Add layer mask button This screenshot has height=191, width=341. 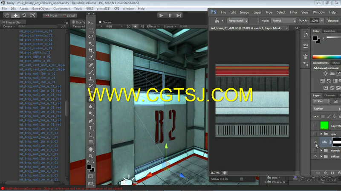[x=332, y=173]
